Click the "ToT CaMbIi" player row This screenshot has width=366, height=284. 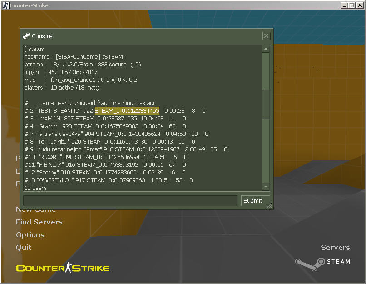point(110,141)
